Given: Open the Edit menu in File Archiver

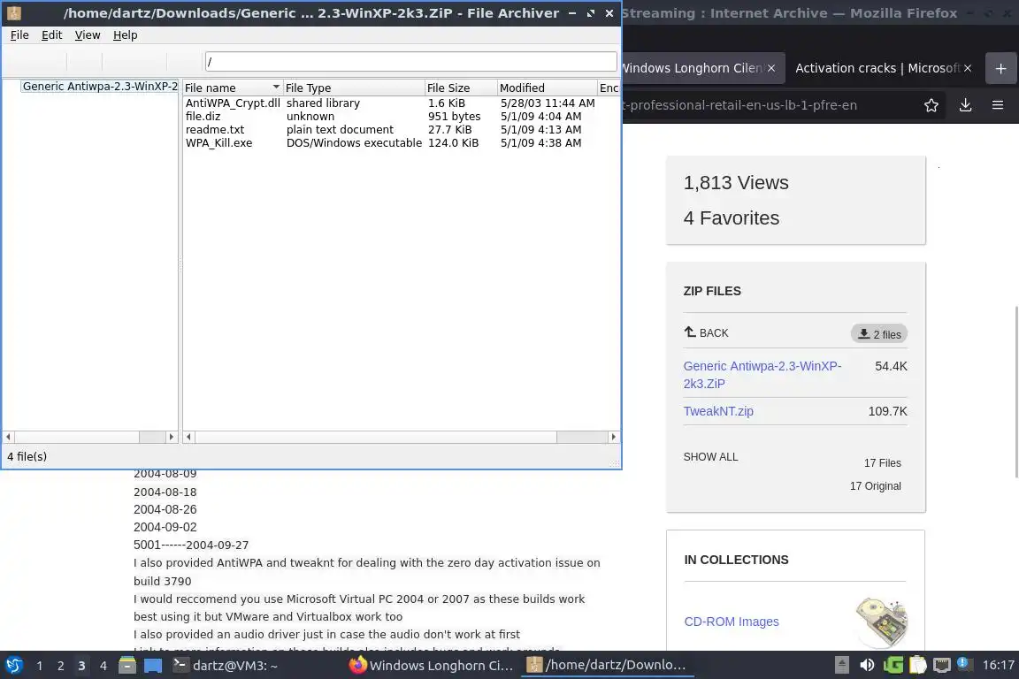Looking at the screenshot, I should click(52, 35).
